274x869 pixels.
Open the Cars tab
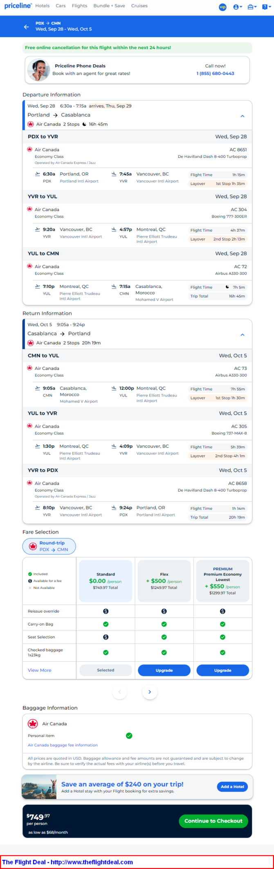pyautogui.click(x=61, y=6)
